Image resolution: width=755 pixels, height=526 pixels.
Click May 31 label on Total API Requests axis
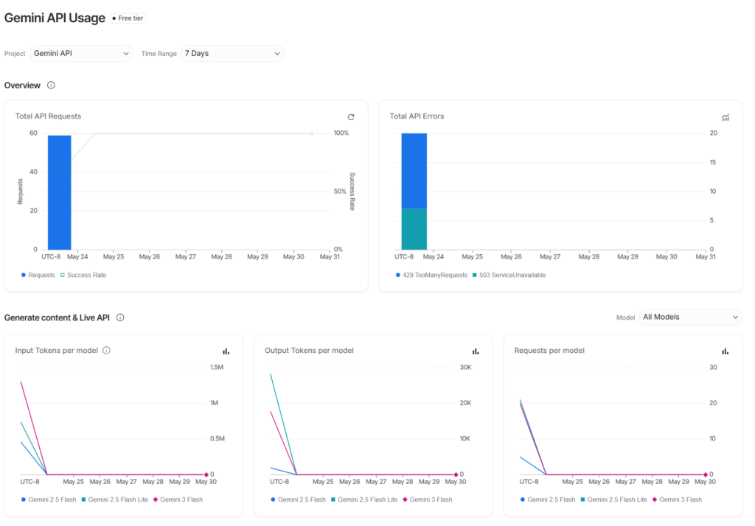pyautogui.click(x=330, y=256)
